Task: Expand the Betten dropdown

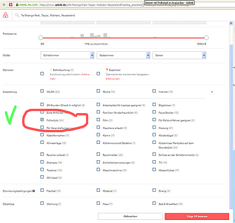Action: (x=179, y=56)
